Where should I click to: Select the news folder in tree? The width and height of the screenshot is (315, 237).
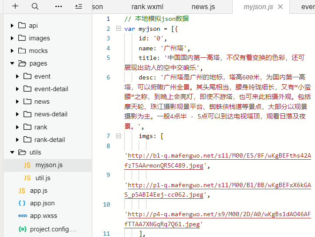[x=42, y=102]
